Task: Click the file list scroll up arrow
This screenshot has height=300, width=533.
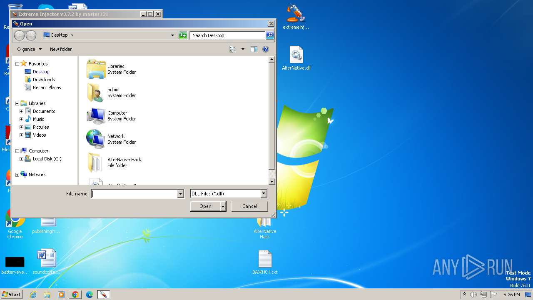Action: tap(271, 60)
